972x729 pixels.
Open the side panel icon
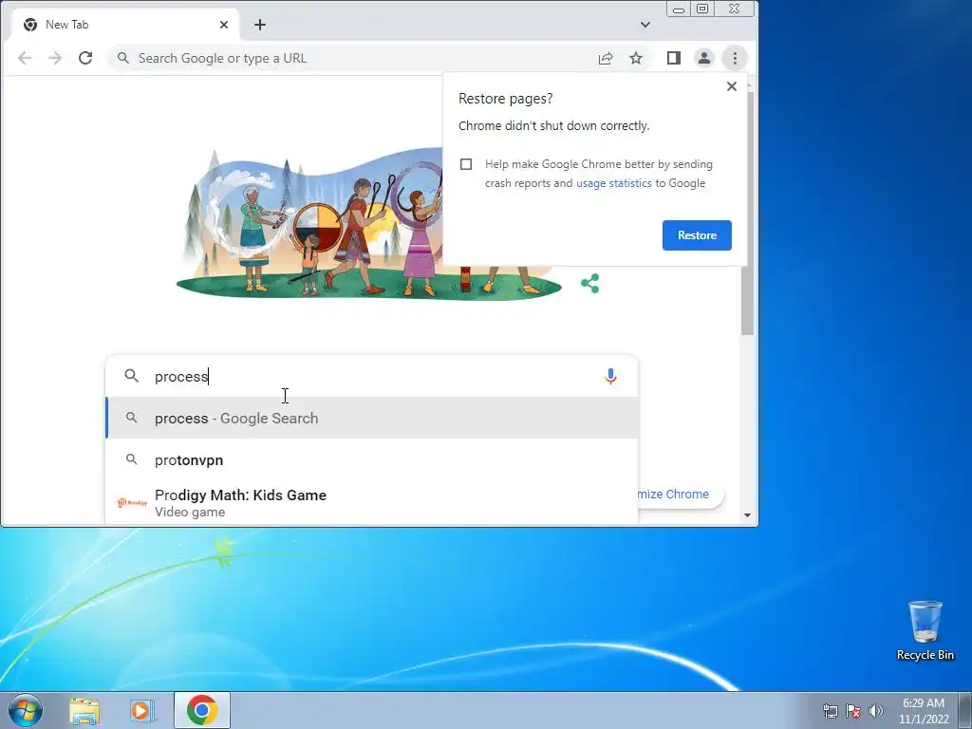tap(674, 58)
